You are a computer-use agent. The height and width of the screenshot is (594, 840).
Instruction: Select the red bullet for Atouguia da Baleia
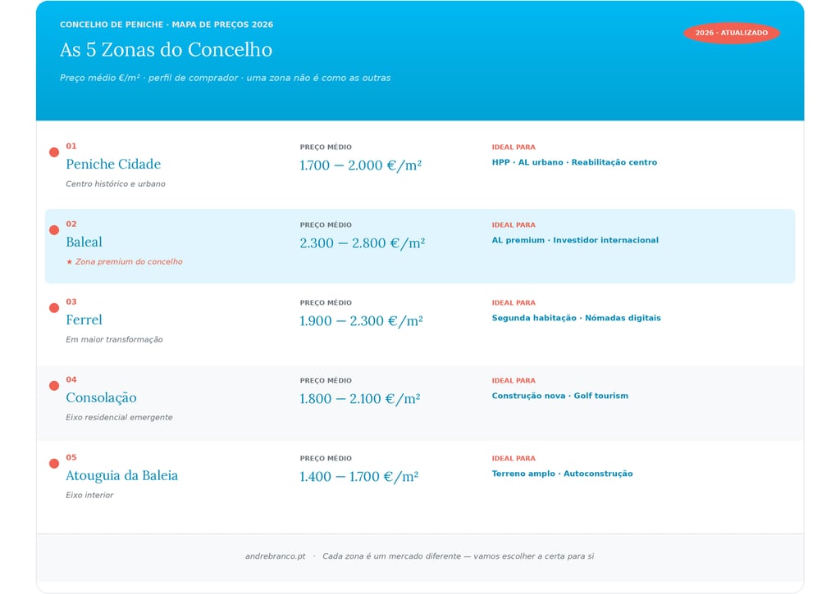click(54, 464)
